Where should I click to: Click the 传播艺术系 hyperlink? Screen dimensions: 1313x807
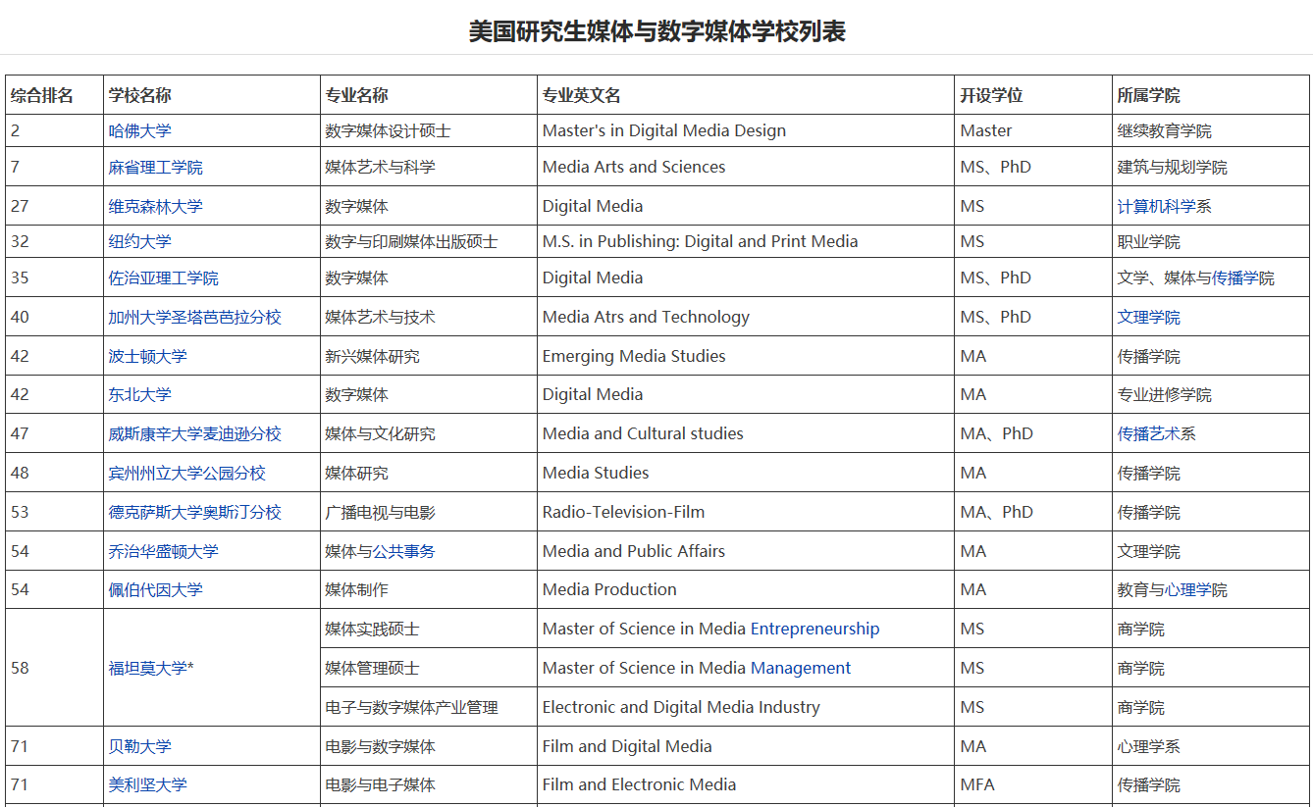(1155, 432)
